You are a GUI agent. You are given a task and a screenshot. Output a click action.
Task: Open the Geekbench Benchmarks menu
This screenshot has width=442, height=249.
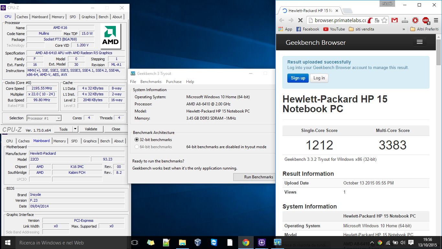[x=151, y=82]
